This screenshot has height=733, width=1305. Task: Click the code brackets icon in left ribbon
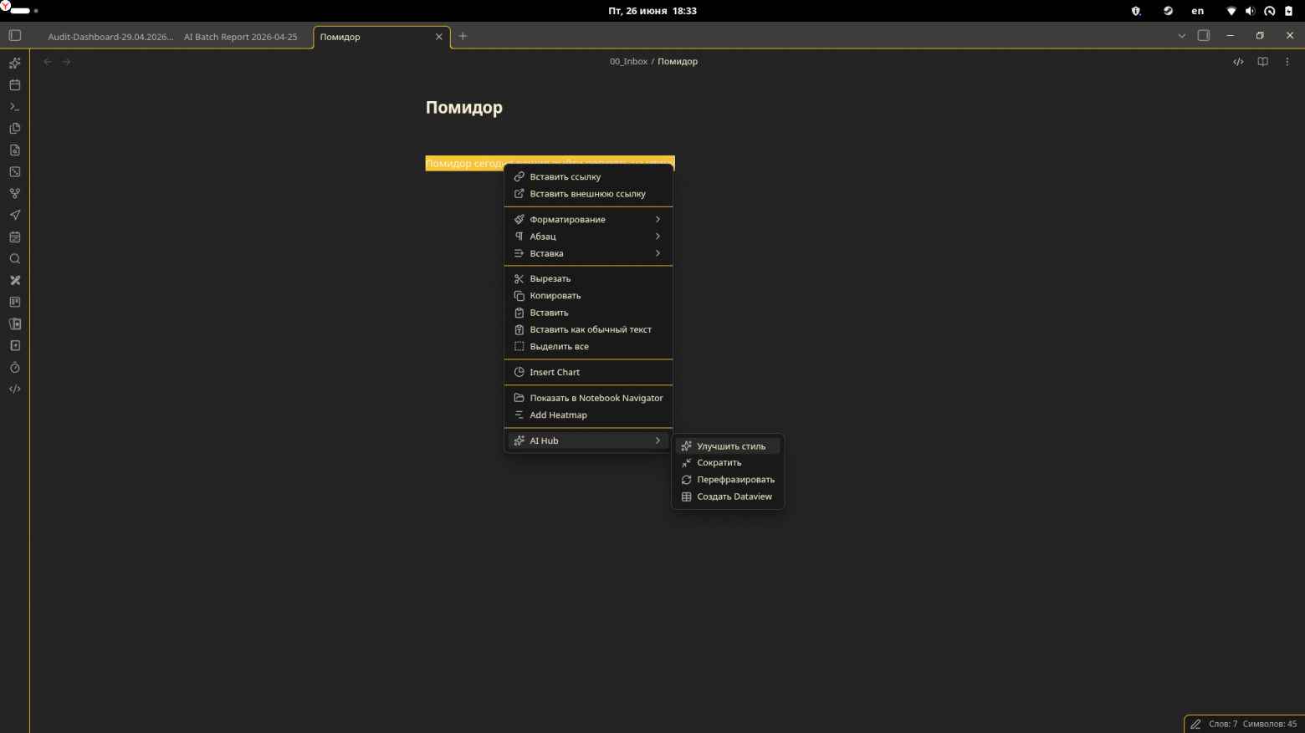coord(14,389)
